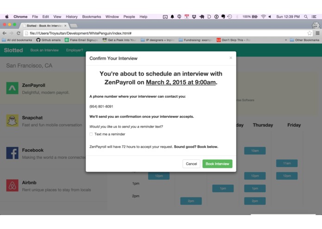This screenshot has height=229, width=322.
Task: Open a new browser tab
Action: (74, 25)
